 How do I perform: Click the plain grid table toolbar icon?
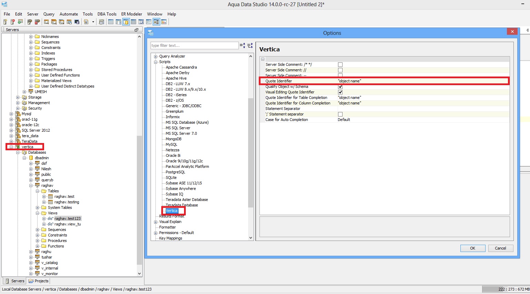point(133,22)
